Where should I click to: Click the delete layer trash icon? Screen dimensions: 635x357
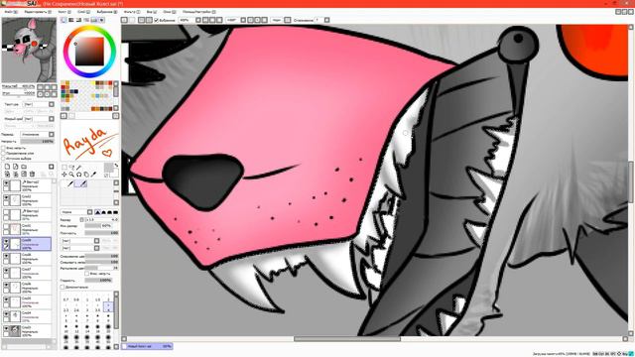point(32,175)
